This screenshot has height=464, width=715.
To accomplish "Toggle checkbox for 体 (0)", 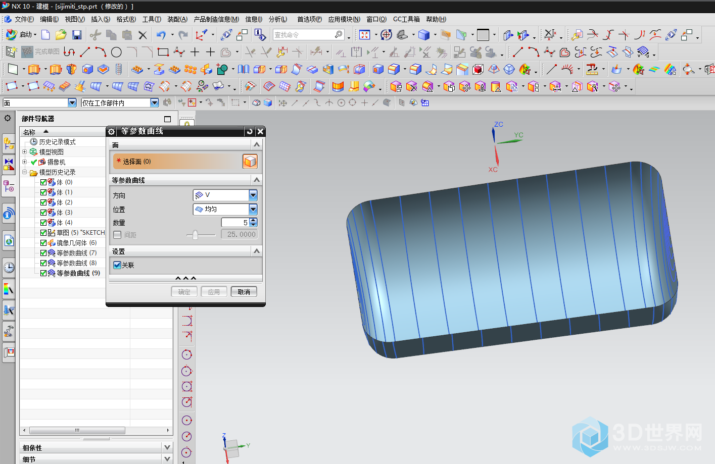I will [43, 182].
